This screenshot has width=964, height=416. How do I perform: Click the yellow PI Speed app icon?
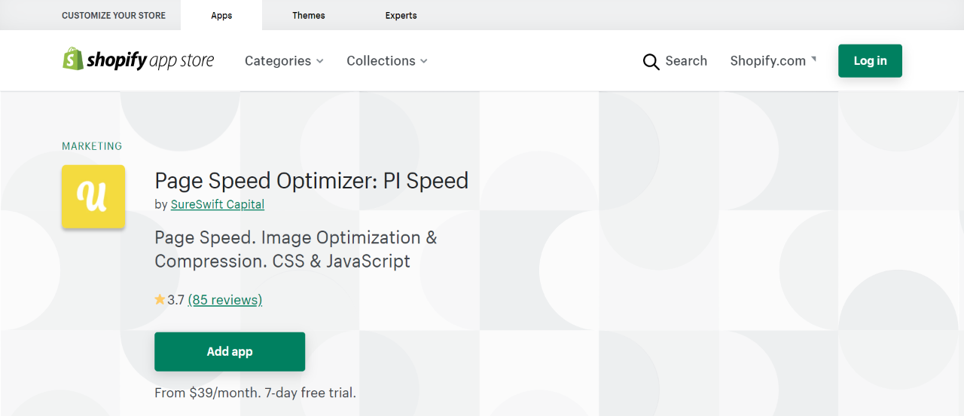(x=93, y=197)
